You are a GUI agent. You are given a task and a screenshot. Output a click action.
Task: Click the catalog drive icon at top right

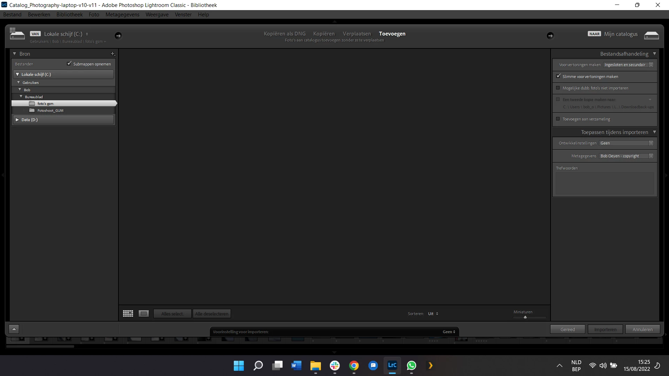(651, 35)
